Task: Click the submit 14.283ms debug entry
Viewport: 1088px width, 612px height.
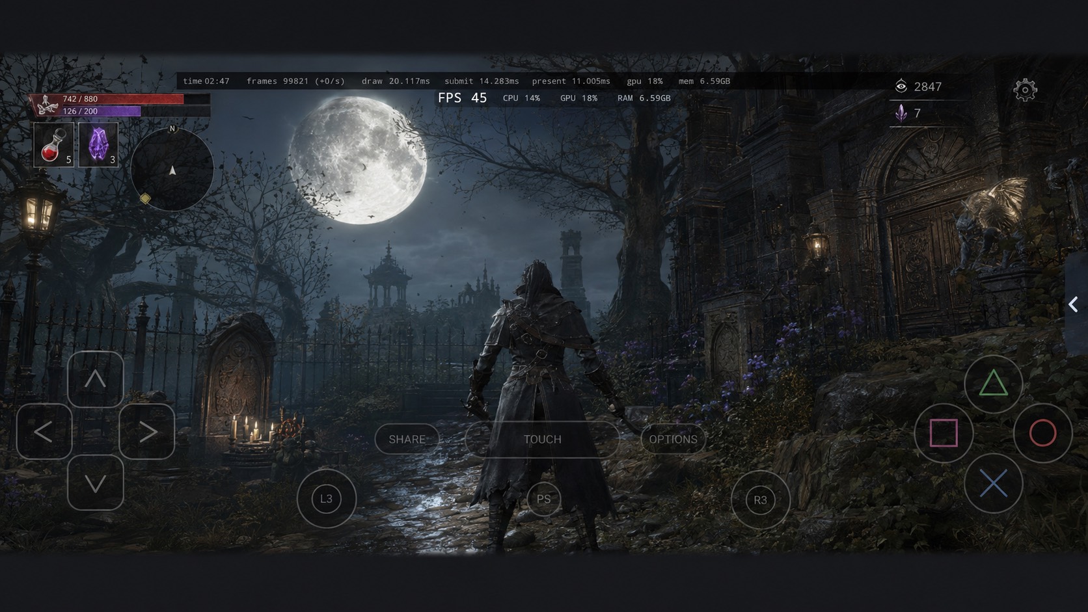Action: 482,81
